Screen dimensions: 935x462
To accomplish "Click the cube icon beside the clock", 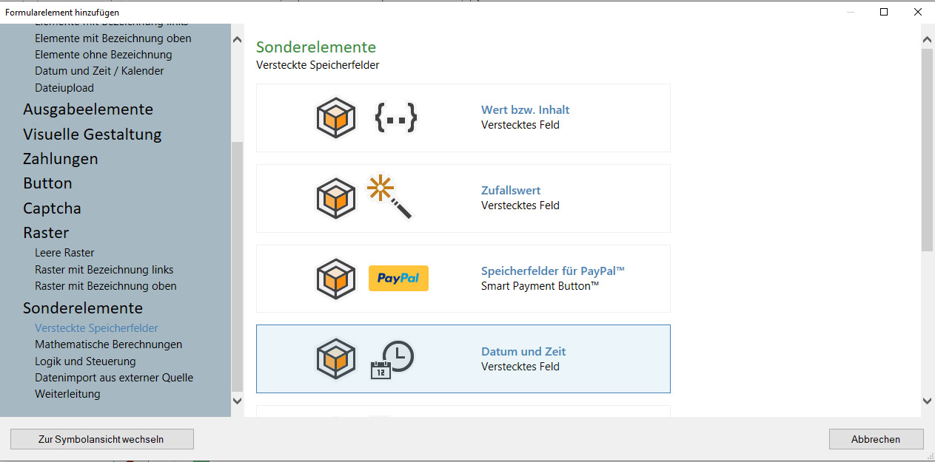I will (336, 359).
